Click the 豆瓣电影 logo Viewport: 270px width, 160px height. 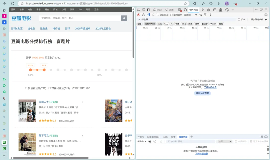21,18
